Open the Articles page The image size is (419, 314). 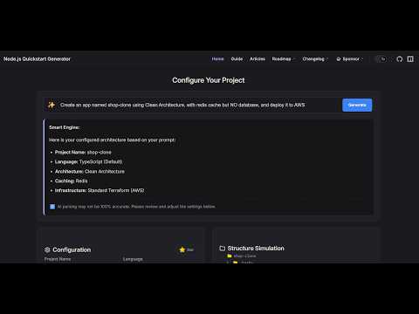tap(258, 59)
